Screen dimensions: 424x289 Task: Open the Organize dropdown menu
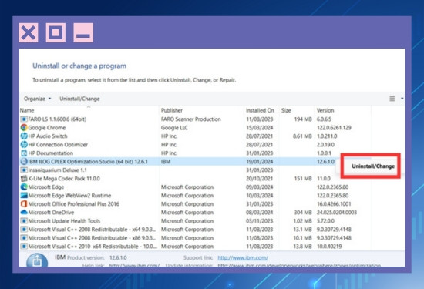pyautogui.click(x=37, y=99)
